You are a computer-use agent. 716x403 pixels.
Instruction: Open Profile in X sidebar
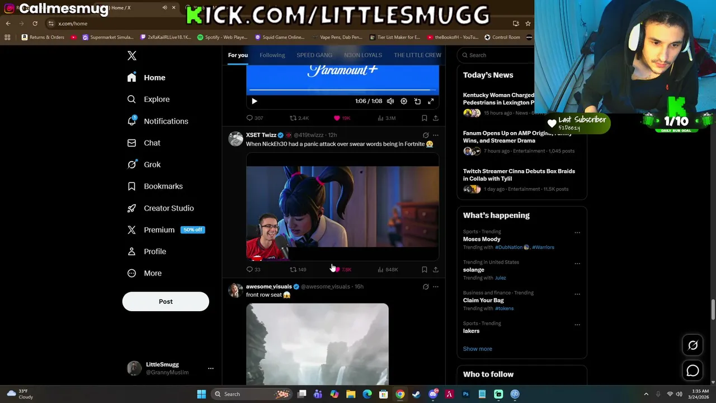[147, 251]
